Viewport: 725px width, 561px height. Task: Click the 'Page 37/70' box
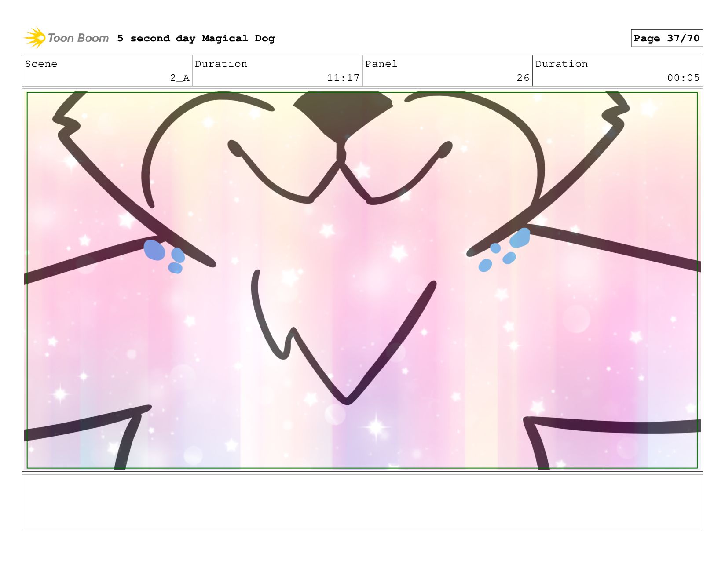pos(666,38)
